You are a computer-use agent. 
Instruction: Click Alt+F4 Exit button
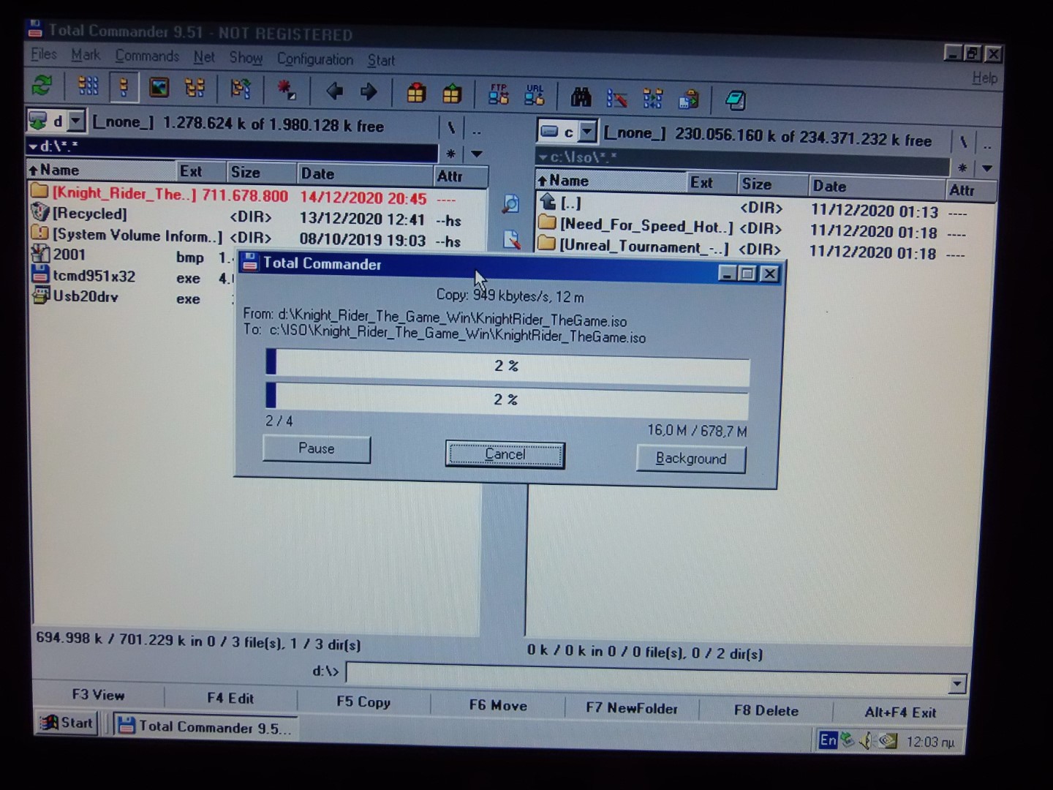tap(900, 712)
